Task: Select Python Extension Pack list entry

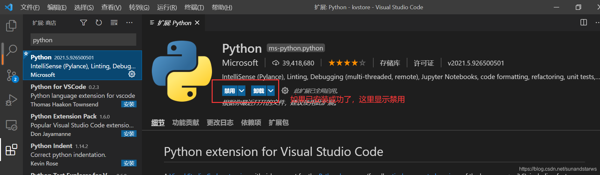Action: point(82,125)
